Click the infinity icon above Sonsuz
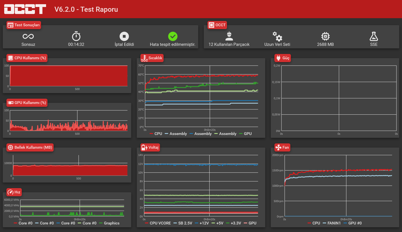This screenshot has width=402, height=232. click(28, 36)
